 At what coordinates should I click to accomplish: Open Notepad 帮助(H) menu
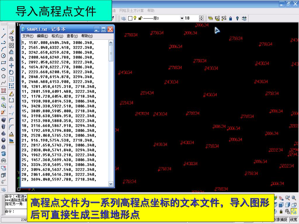(x=87, y=36)
